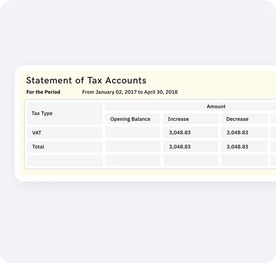Click the Tax Type column header

[42, 113]
